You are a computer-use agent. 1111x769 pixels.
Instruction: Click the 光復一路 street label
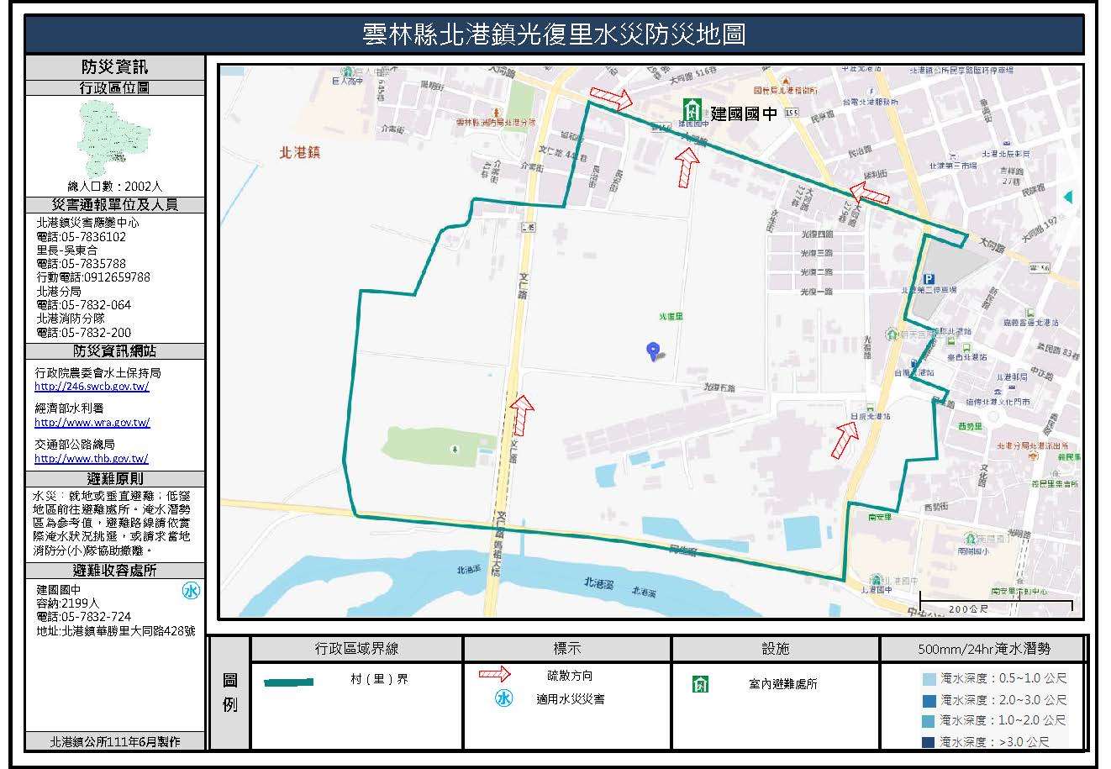pyautogui.click(x=816, y=292)
